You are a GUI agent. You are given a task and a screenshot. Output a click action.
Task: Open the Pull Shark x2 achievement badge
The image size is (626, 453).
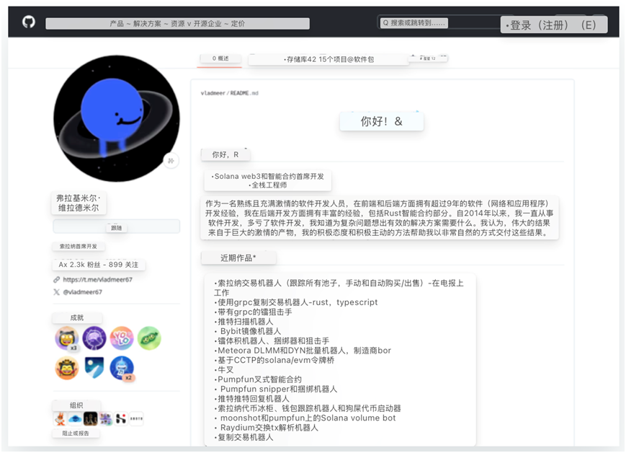(122, 368)
